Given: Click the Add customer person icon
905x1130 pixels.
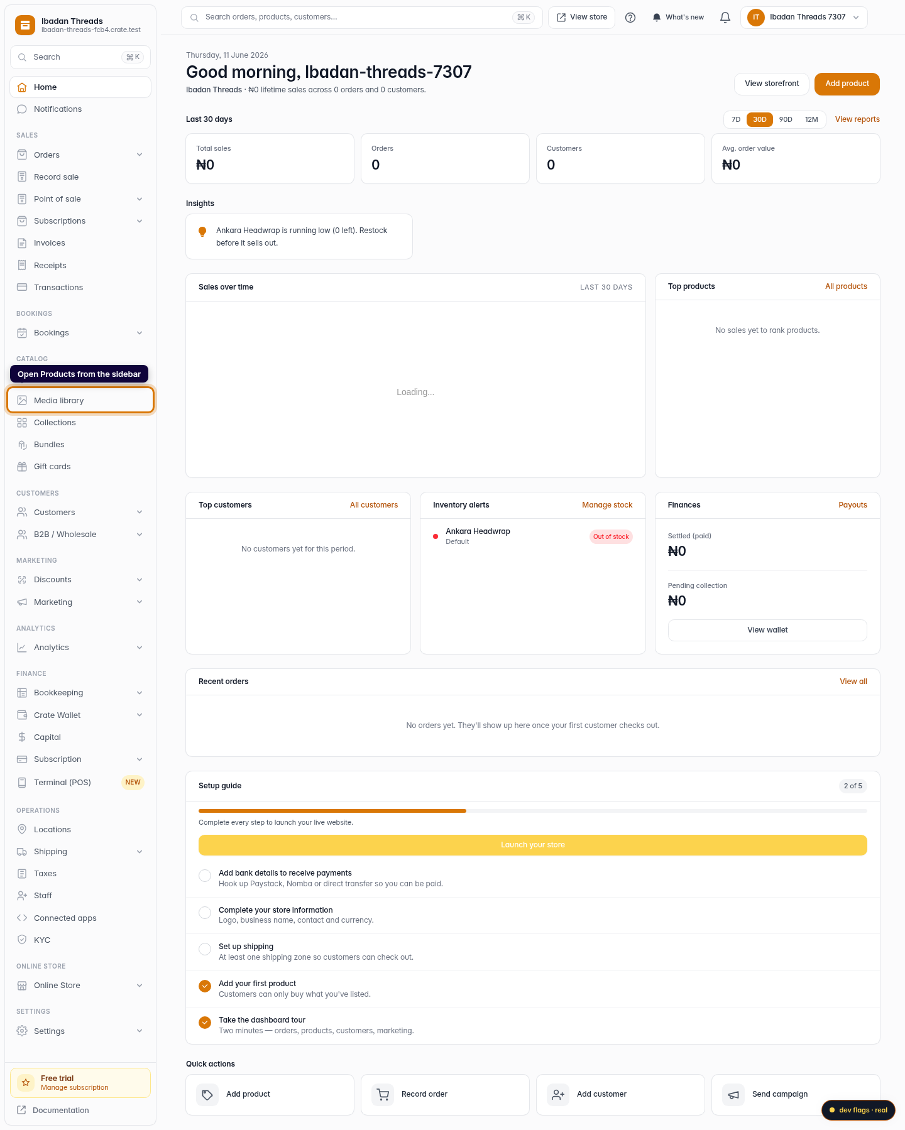Looking at the screenshot, I should pyautogui.click(x=558, y=1095).
